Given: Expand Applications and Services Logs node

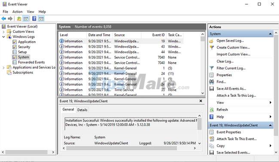Looking at the screenshot, I should (3, 68).
